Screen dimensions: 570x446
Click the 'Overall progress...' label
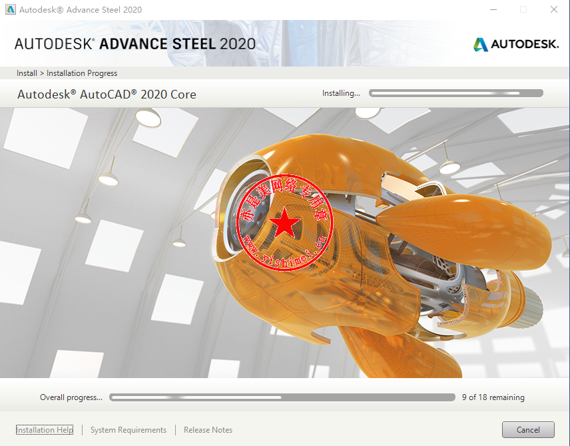(x=71, y=397)
